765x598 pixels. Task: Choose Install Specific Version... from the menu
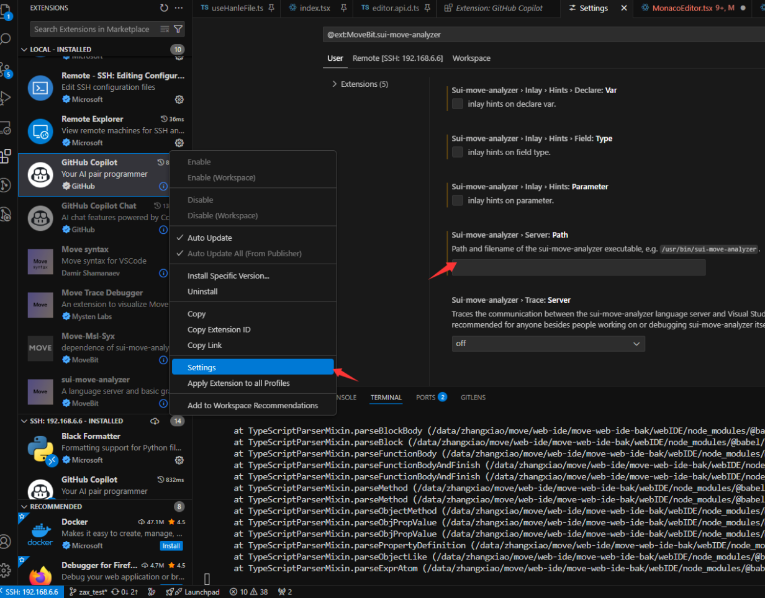tap(253, 275)
